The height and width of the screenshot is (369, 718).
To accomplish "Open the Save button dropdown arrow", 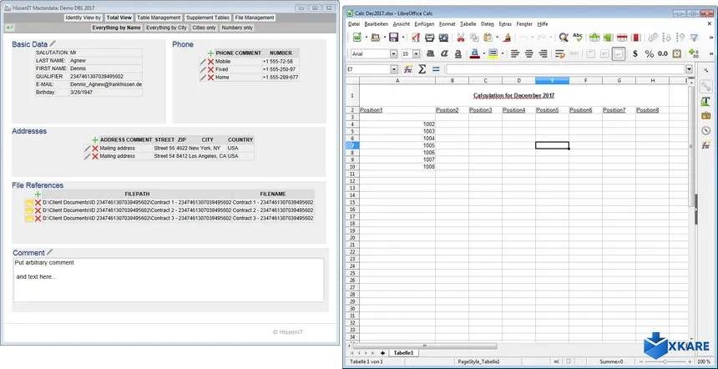I will [402, 38].
